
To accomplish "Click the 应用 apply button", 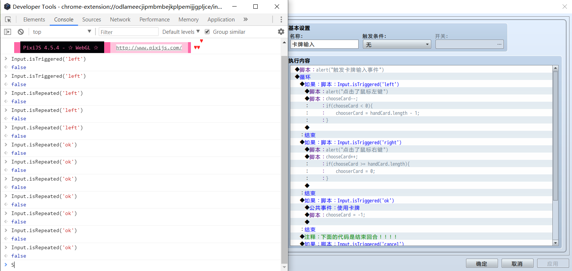I will (553, 264).
